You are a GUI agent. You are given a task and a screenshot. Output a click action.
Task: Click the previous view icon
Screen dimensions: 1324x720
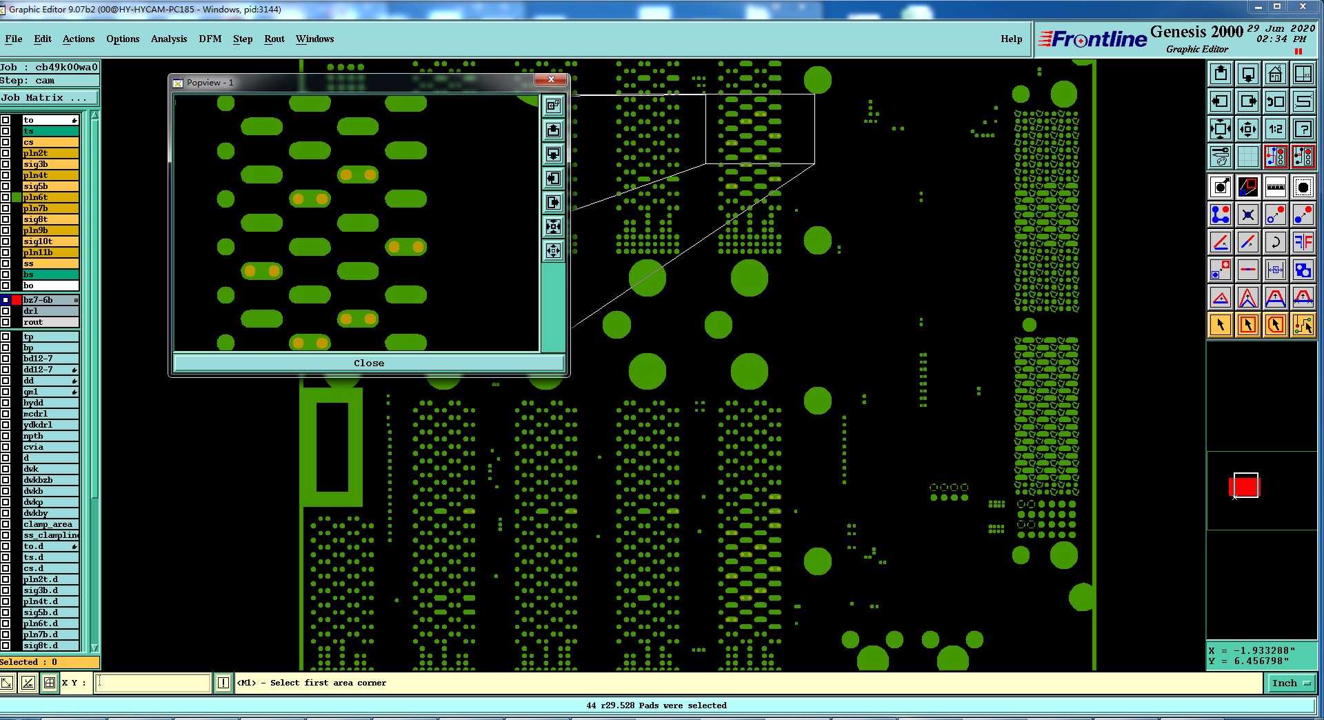[x=1276, y=101]
